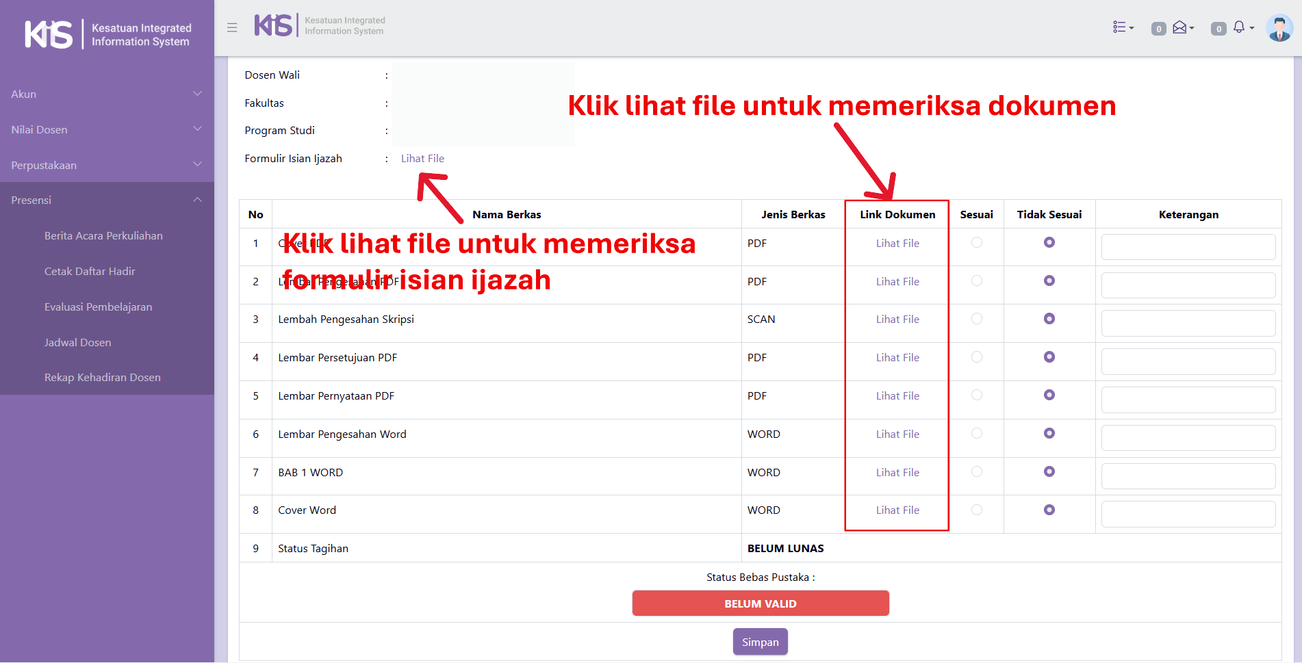Click the KIS logo in top header

coord(274,26)
